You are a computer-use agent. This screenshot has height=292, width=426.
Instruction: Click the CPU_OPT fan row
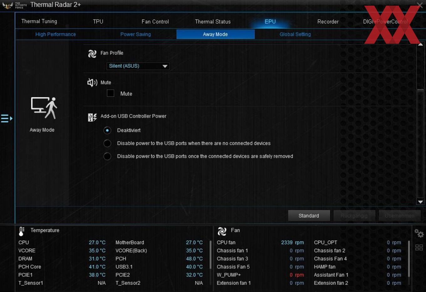pos(357,242)
